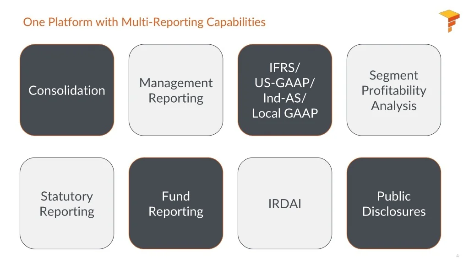Click the slide title 'One Platform with Multi-Reporting Capabilities'

pos(144,22)
